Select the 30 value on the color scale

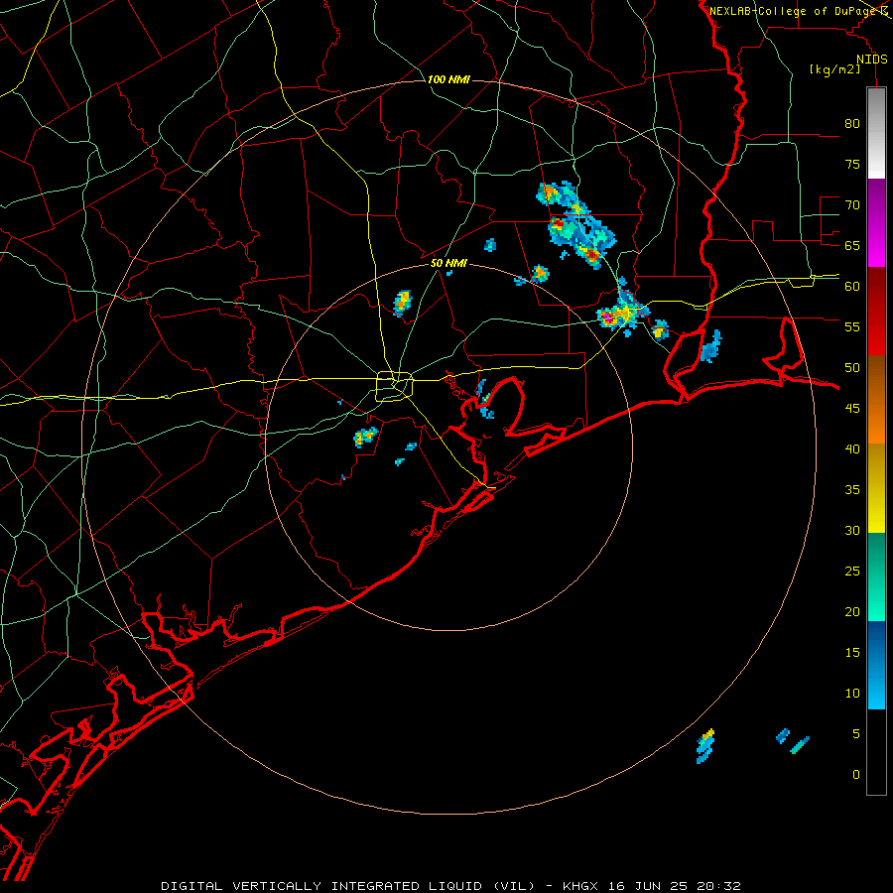click(x=852, y=530)
